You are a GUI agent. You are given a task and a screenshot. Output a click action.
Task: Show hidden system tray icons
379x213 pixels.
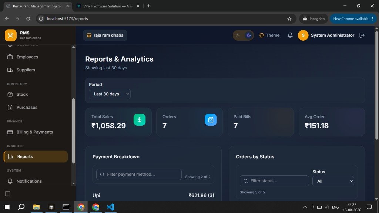click(305, 207)
